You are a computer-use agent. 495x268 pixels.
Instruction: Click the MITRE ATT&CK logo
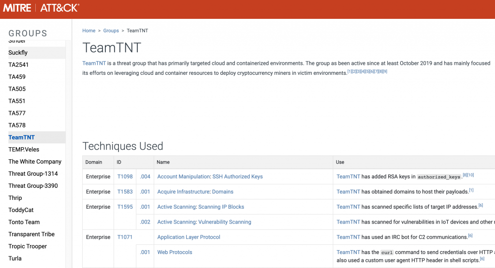click(x=41, y=8)
